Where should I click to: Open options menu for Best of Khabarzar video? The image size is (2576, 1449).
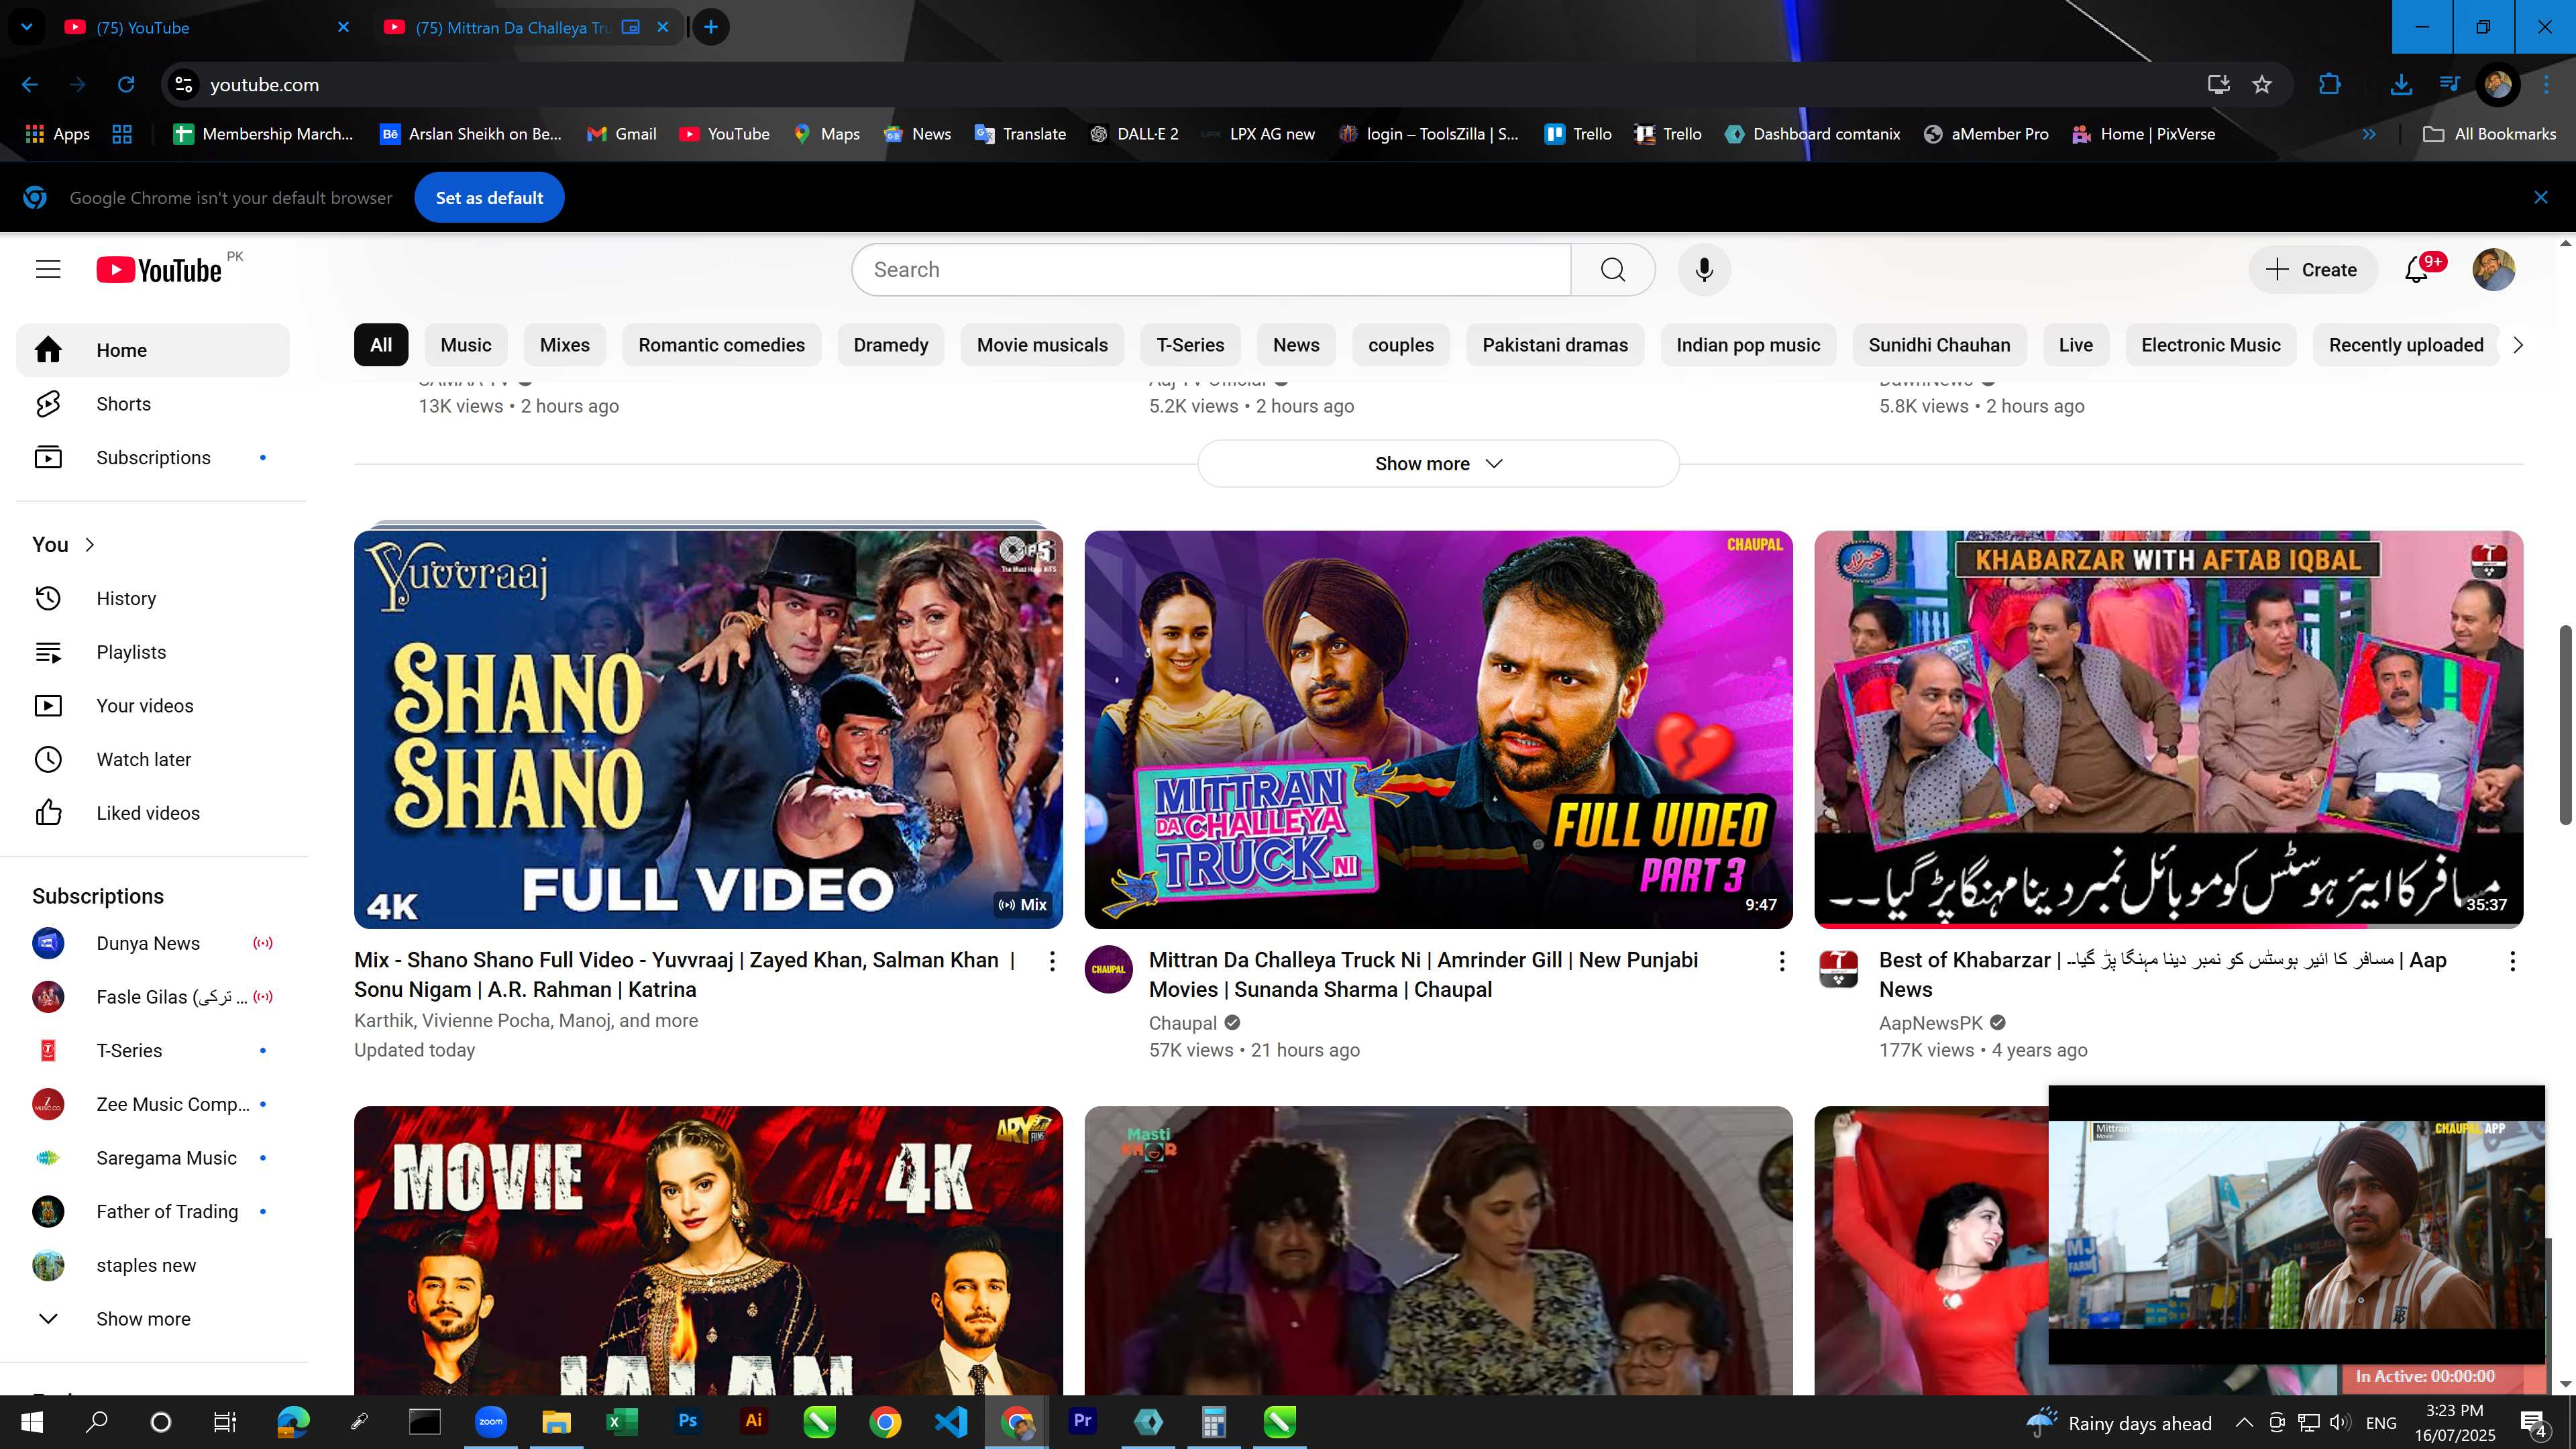pyautogui.click(x=2512, y=961)
